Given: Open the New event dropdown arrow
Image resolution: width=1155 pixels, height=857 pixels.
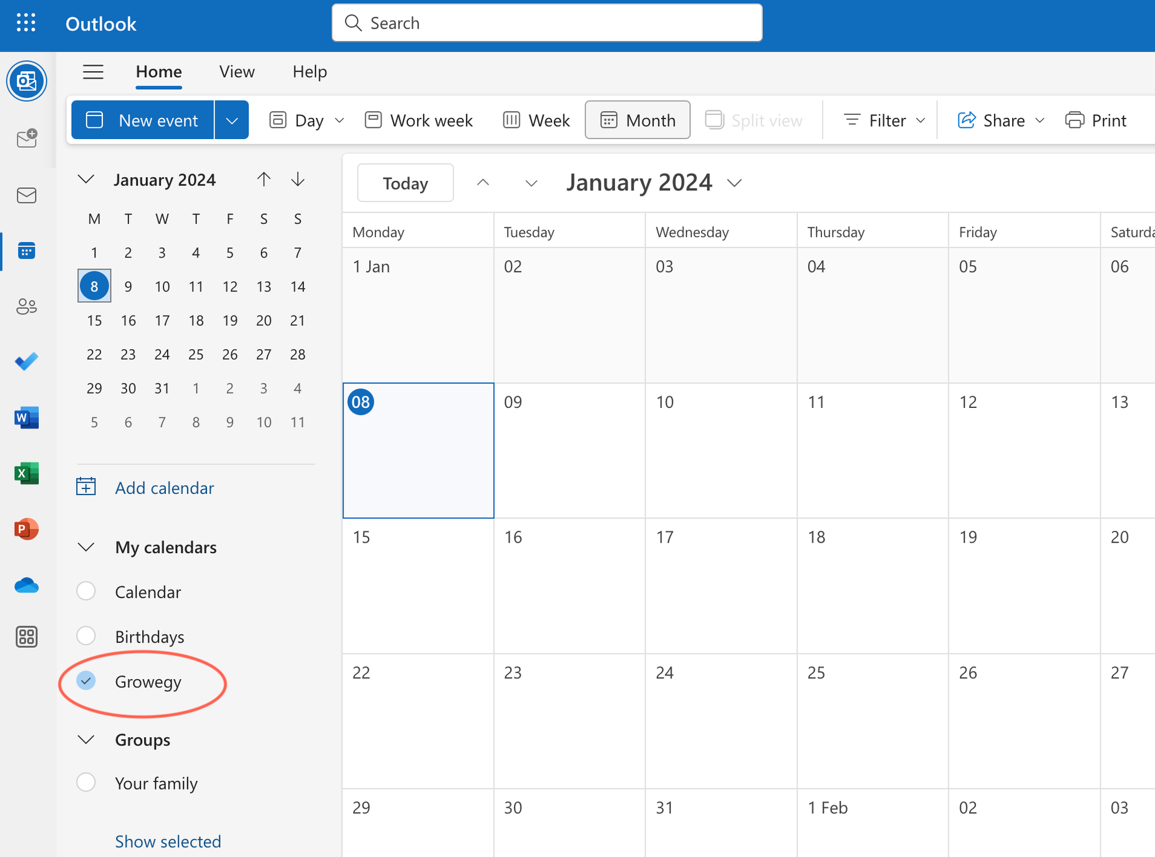Looking at the screenshot, I should 231,120.
